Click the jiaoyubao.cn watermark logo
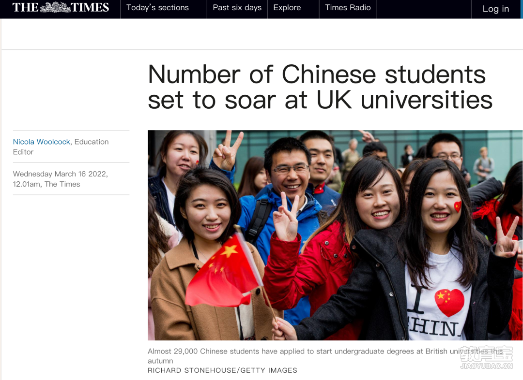523x380 pixels. pos(486,358)
